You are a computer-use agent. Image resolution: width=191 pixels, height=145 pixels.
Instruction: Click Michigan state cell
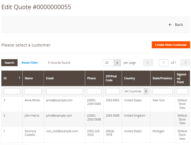158,131
